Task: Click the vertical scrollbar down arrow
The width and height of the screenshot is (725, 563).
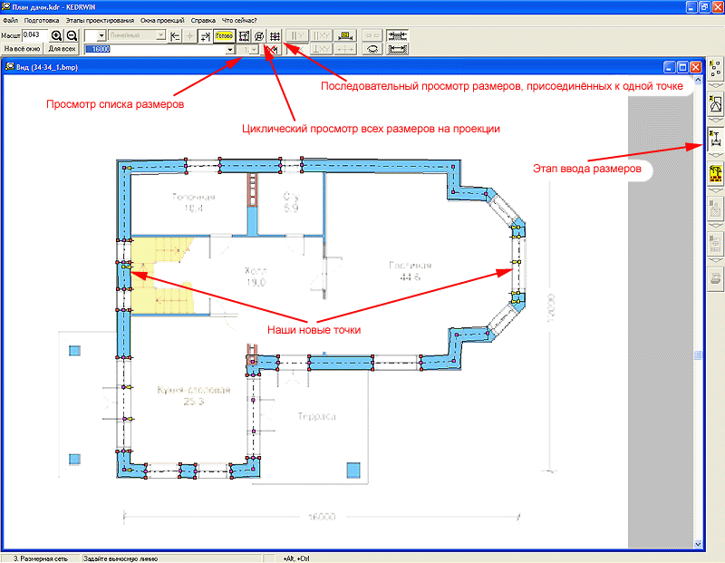Action: pos(698,544)
